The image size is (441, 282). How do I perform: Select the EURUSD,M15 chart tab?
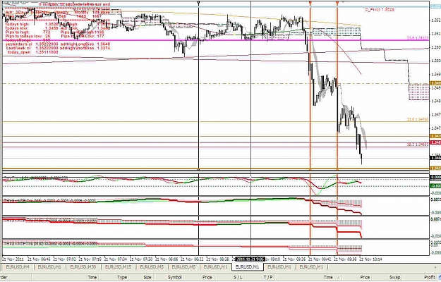118,266
